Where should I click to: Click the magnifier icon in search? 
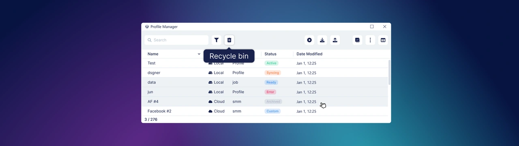click(150, 40)
